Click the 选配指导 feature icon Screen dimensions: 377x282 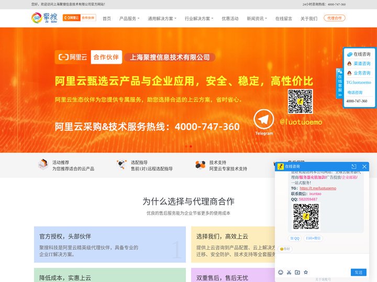[121, 164]
